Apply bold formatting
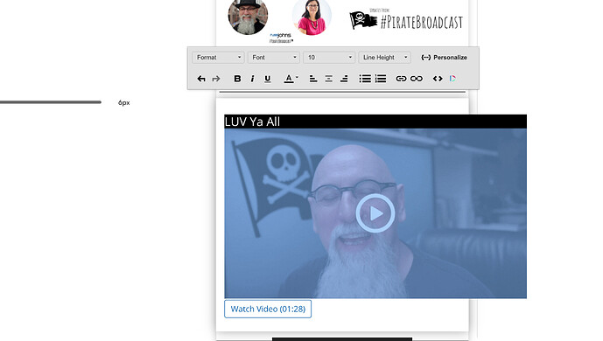 point(237,79)
